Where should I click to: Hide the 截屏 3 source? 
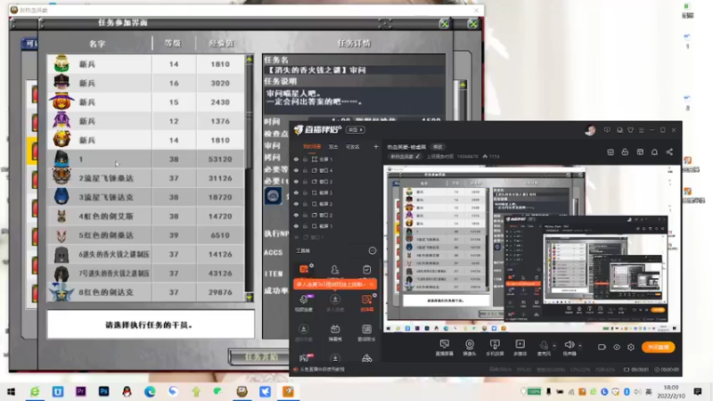coord(296,192)
